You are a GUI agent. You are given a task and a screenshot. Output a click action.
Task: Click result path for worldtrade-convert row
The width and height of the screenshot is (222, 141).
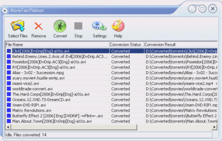pyautogui.click(x=182, y=89)
